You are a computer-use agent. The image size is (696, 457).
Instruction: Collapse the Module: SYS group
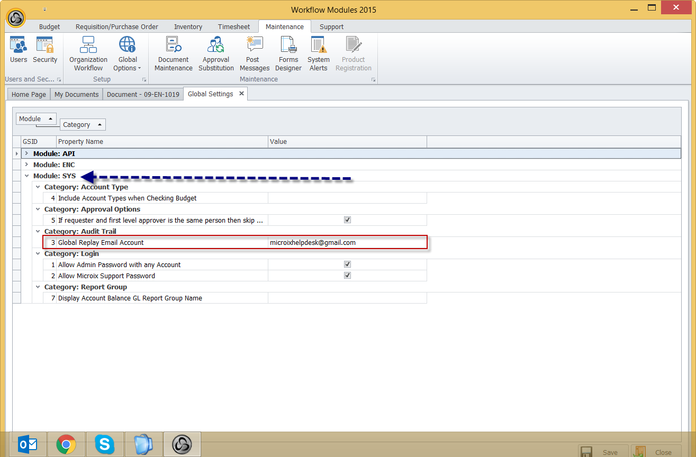(26, 176)
